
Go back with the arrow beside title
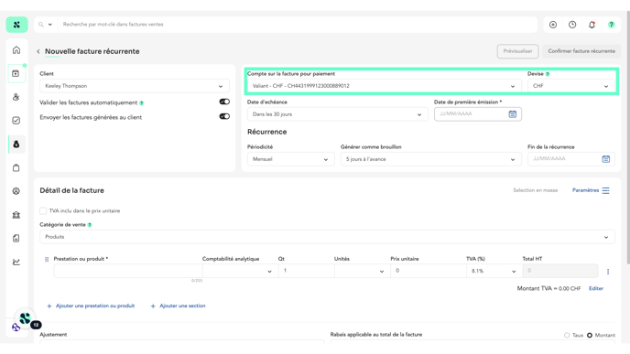(38, 51)
